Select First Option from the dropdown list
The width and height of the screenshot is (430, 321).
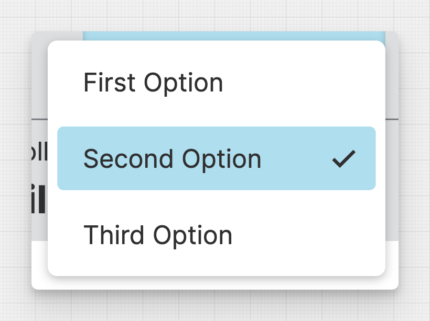[x=153, y=83]
